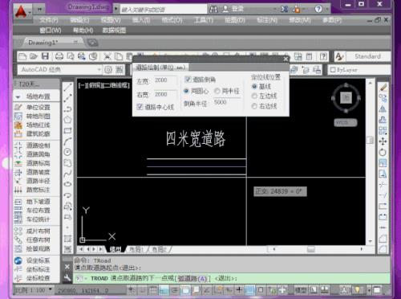Toggle the 道路中心线 checkbox

[140, 107]
